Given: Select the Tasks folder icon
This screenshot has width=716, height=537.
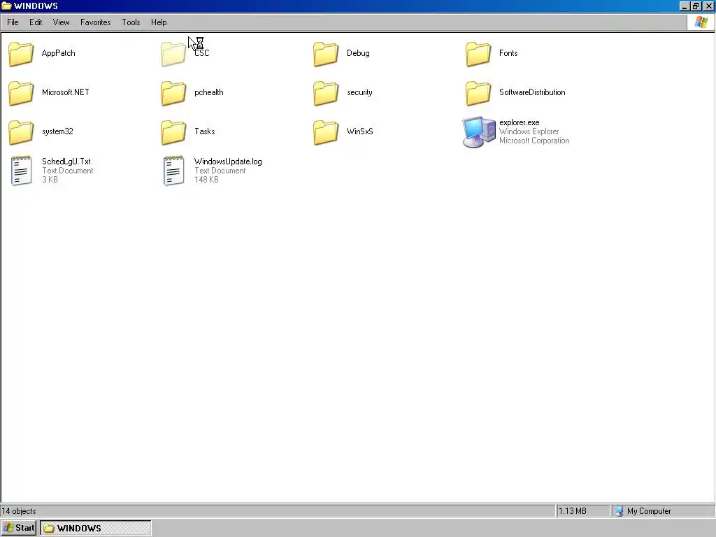Looking at the screenshot, I should 173,132.
